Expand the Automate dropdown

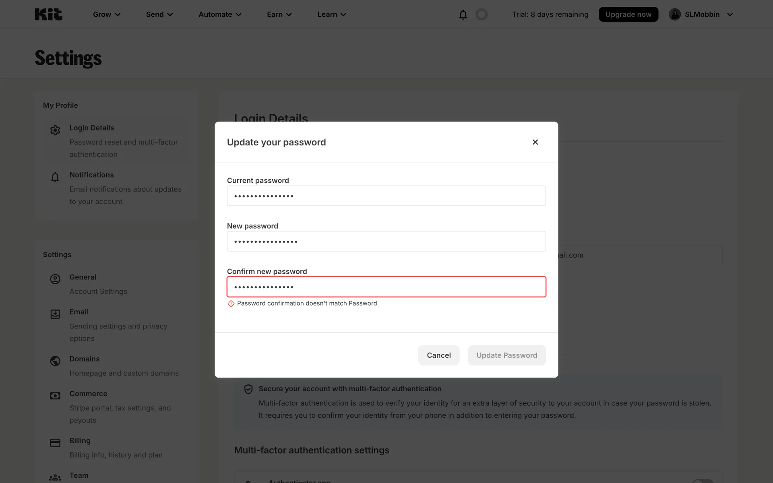click(220, 14)
